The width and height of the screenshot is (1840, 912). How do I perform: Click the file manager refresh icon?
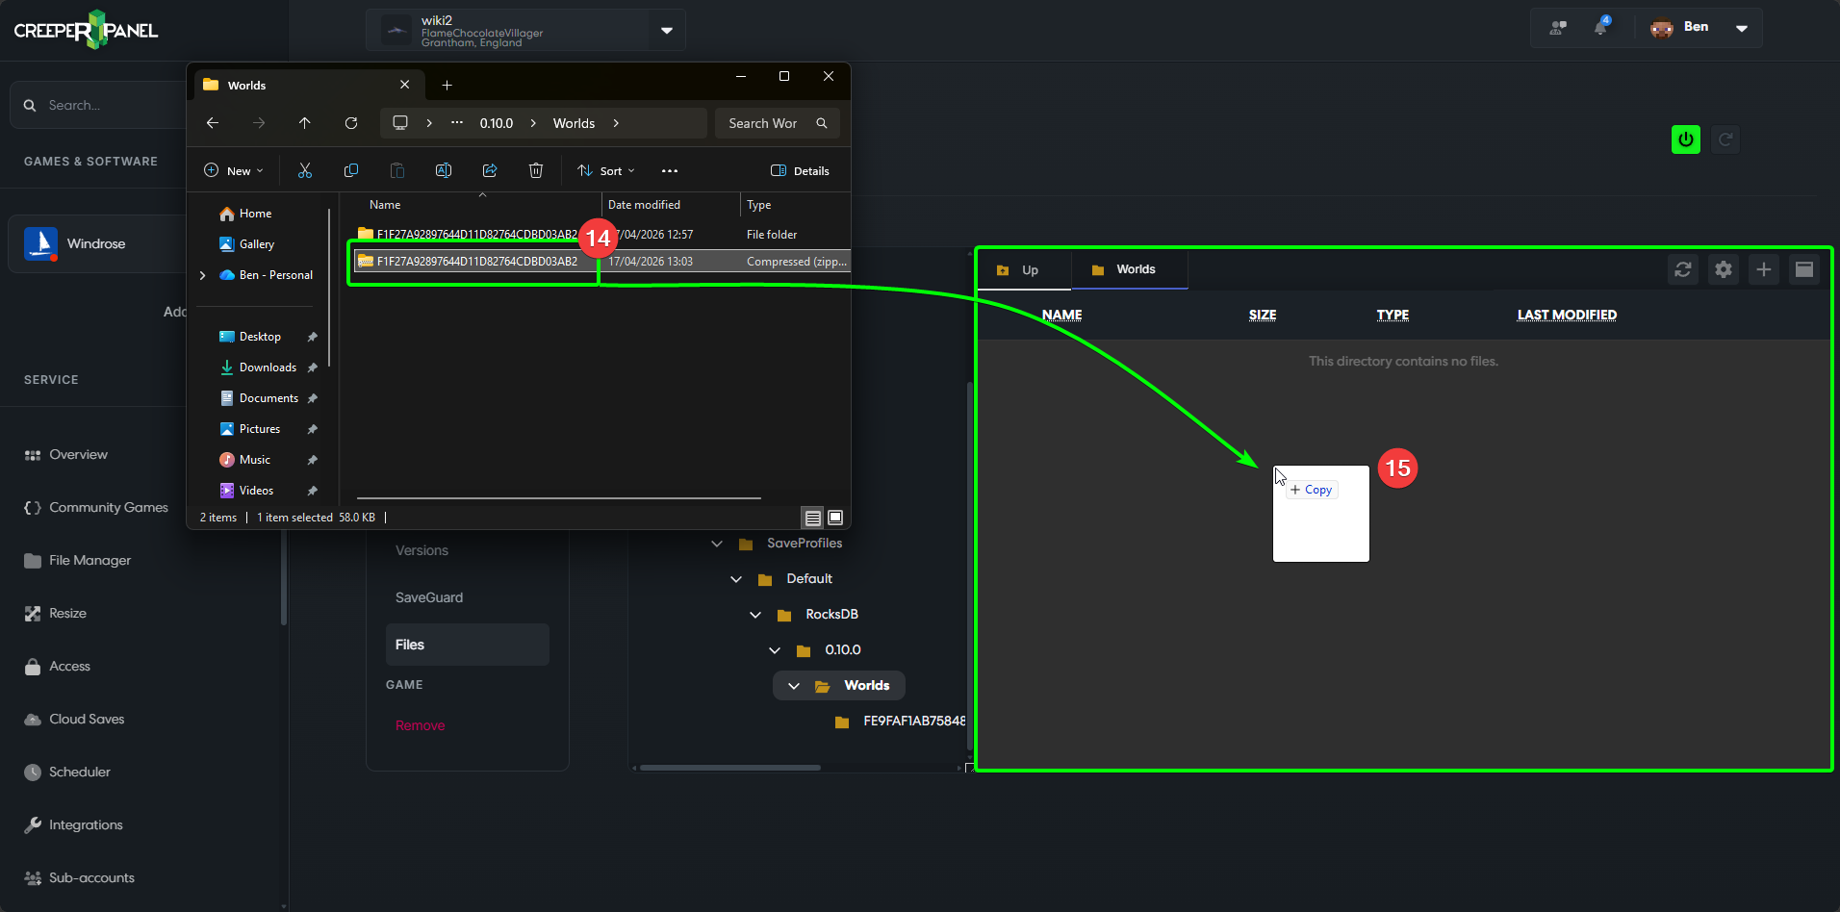[1682, 270]
